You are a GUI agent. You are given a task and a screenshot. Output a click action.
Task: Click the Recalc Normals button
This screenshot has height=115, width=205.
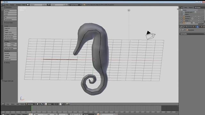coord(10,48)
